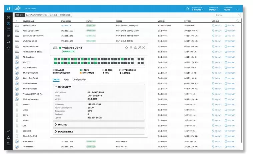
Task: Click the Rack USG-Pro-4 device icon
Action: pos(17,26)
